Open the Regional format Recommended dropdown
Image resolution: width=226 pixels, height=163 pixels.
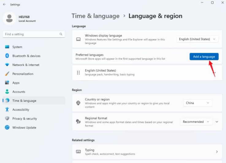[196, 122]
